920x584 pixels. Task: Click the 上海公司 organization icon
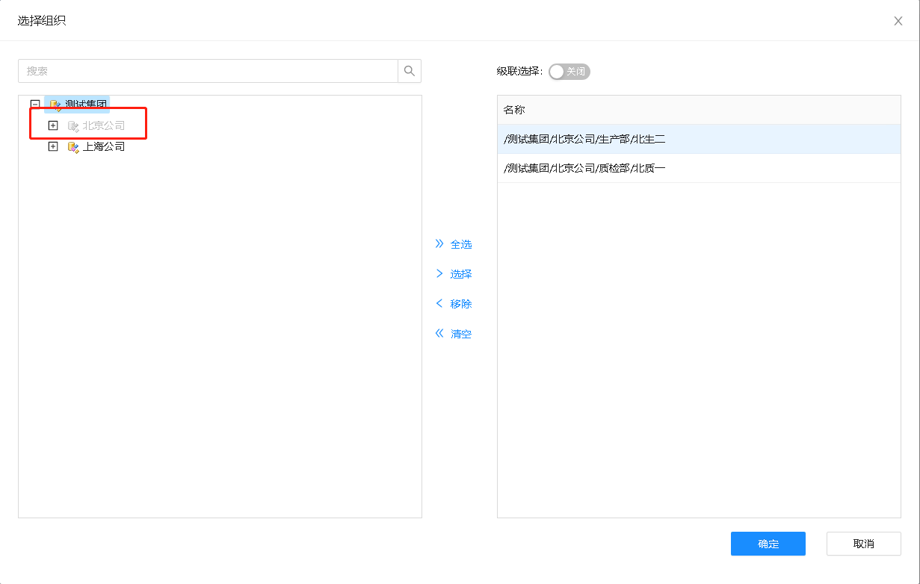point(73,146)
